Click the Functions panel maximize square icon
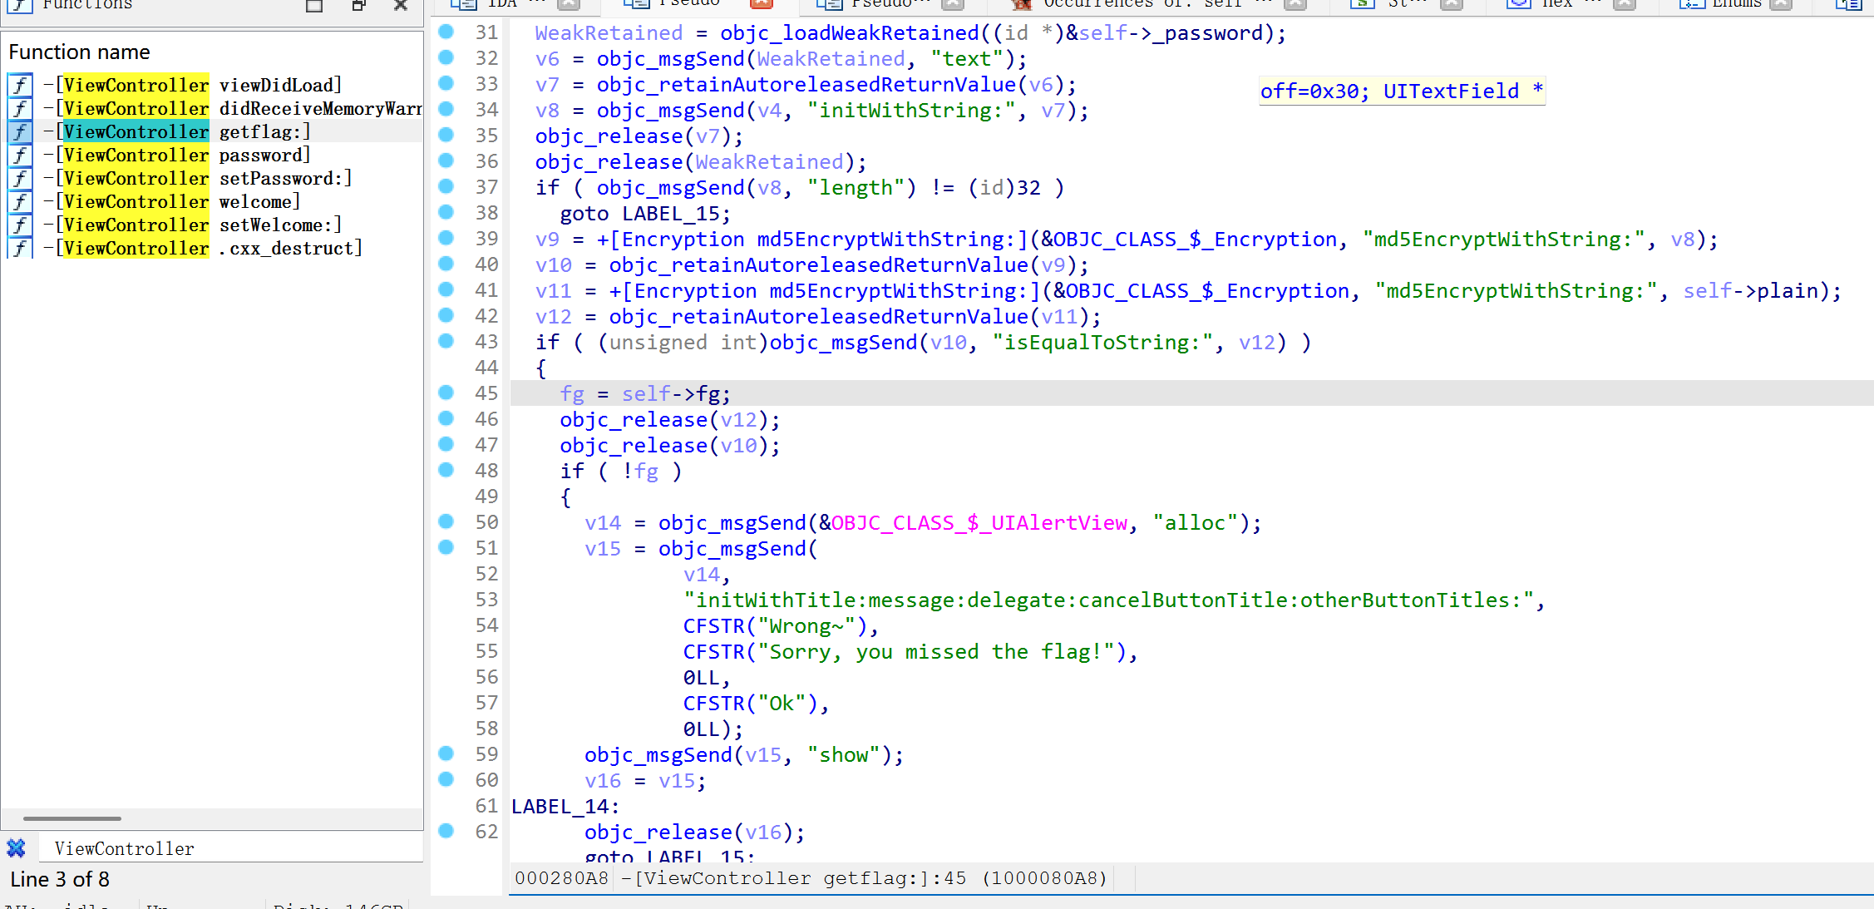The width and height of the screenshot is (1874, 909). 314,4
